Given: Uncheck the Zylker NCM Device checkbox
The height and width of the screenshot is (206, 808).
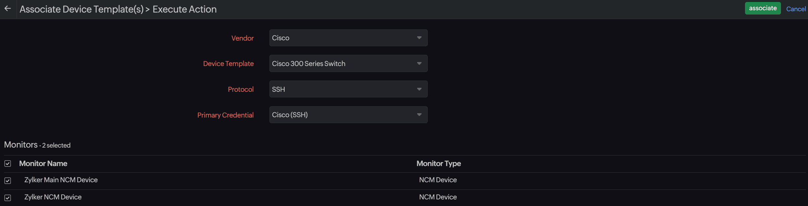Looking at the screenshot, I should [x=8, y=198].
